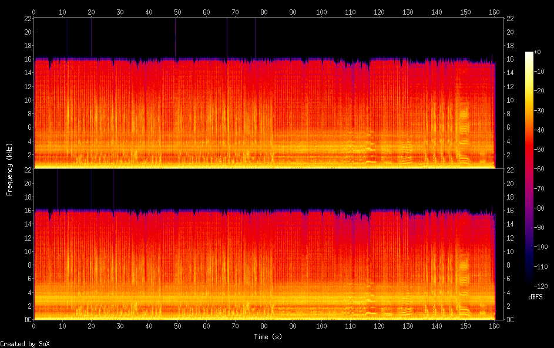This screenshot has width=554, height=348.
Task: Click the "Created by SoX" caption
Action: 25,344
